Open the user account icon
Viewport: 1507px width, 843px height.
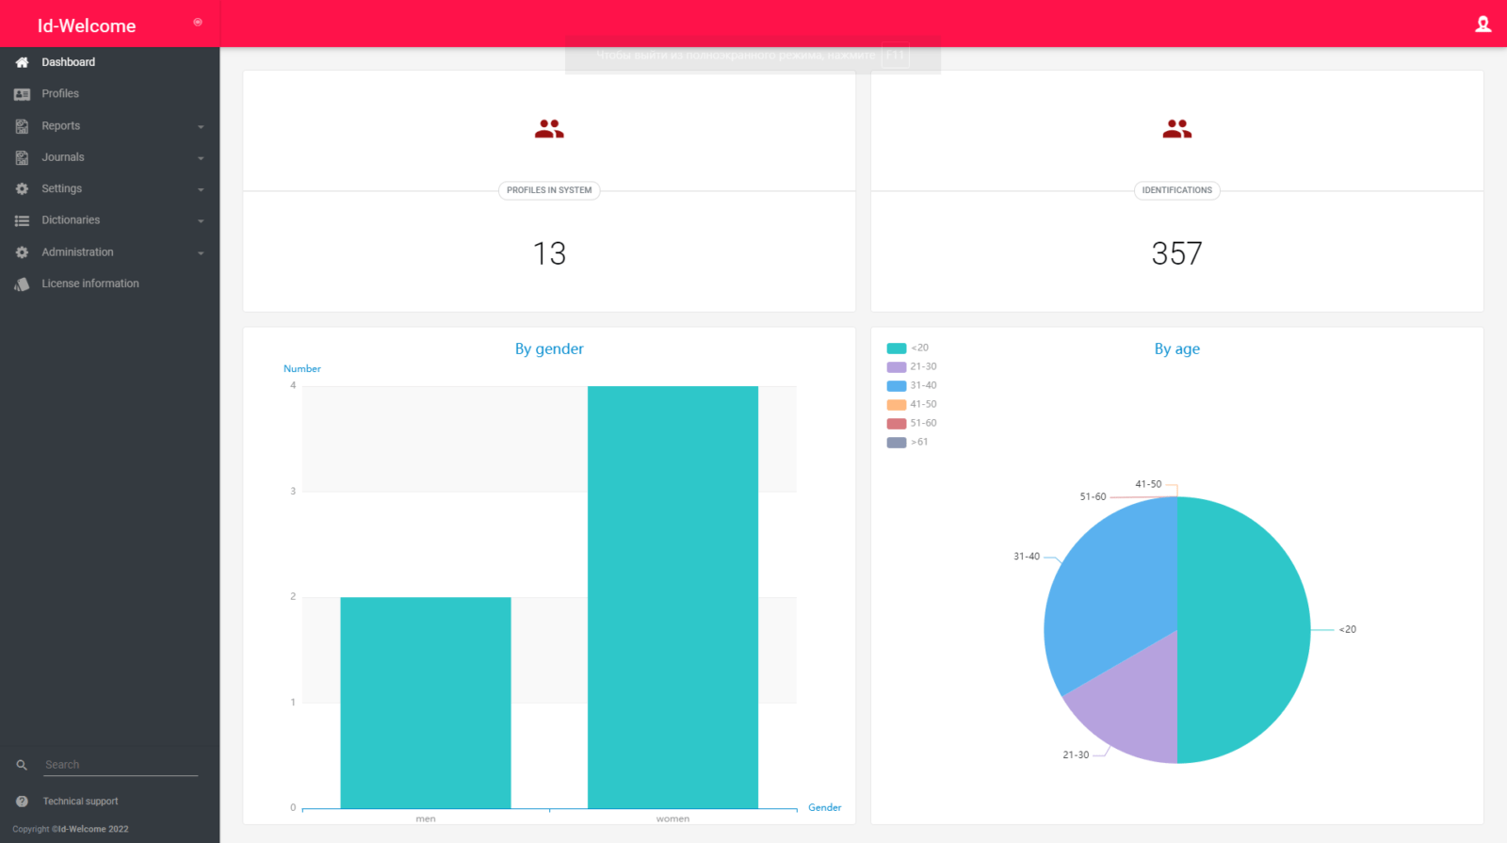click(x=1483, y=24)
